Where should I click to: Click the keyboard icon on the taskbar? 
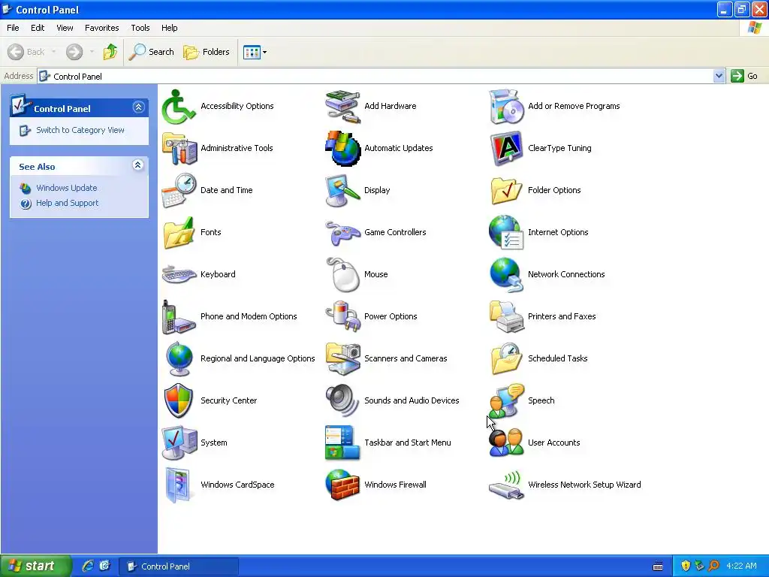click(658, 566)
